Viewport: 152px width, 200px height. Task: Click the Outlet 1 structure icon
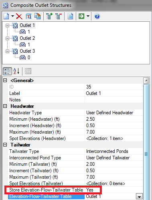pyautogui.click(x=15, y=25)
